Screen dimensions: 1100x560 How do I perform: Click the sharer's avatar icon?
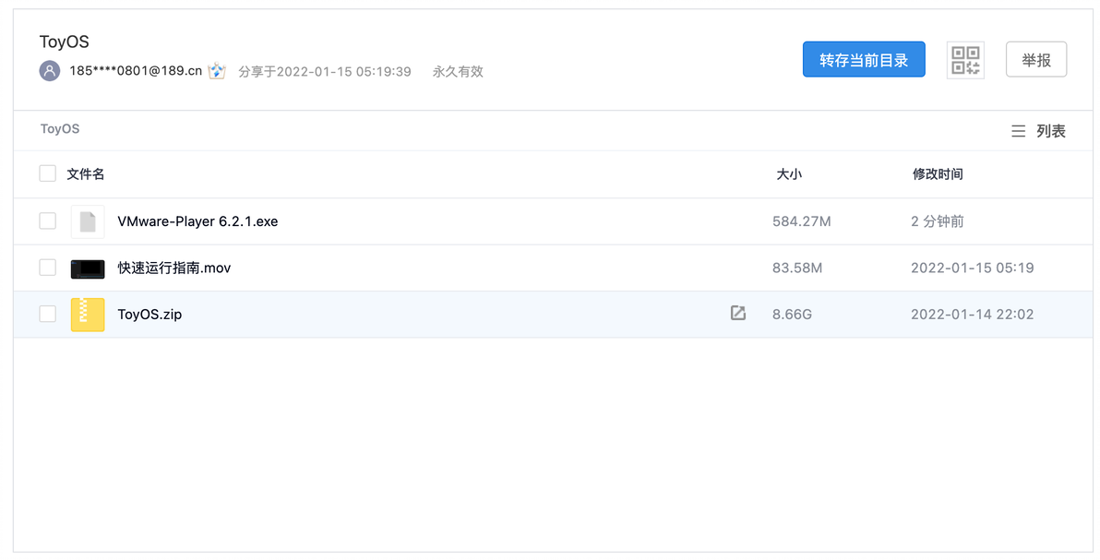[50, 71]
